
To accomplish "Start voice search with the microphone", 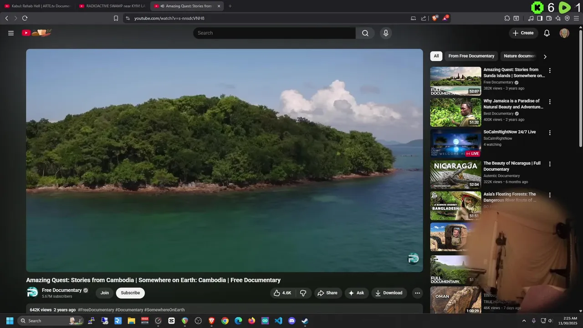I will point(386,33).
